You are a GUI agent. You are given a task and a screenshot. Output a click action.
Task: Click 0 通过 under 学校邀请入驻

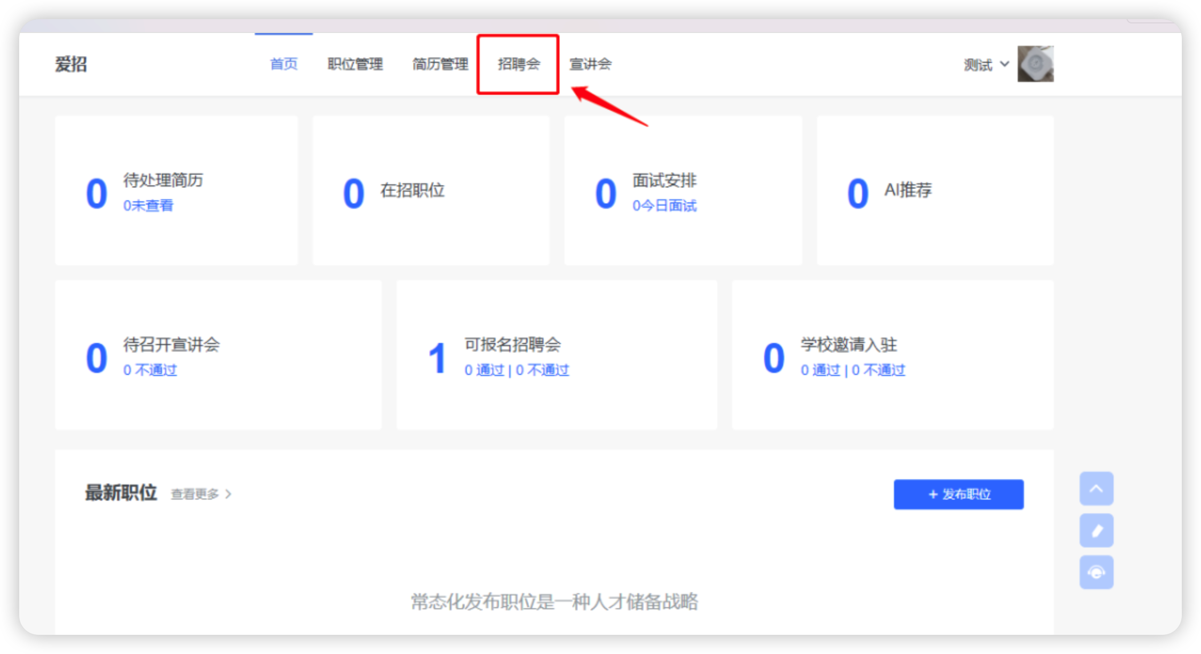tap(820, 370)
